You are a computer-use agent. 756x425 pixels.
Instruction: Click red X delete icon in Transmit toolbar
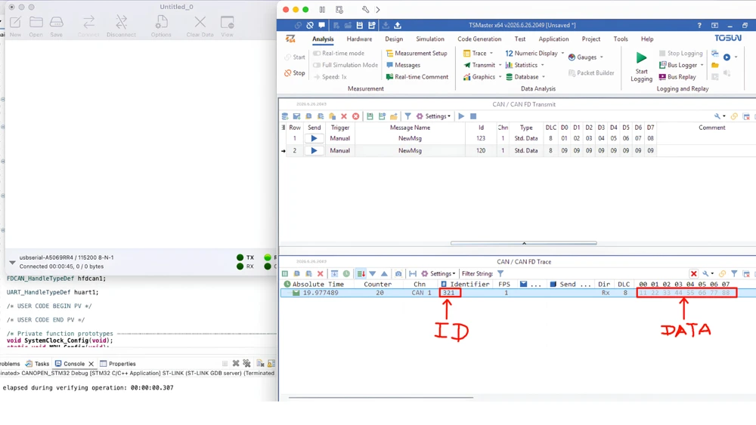point(344,116)
